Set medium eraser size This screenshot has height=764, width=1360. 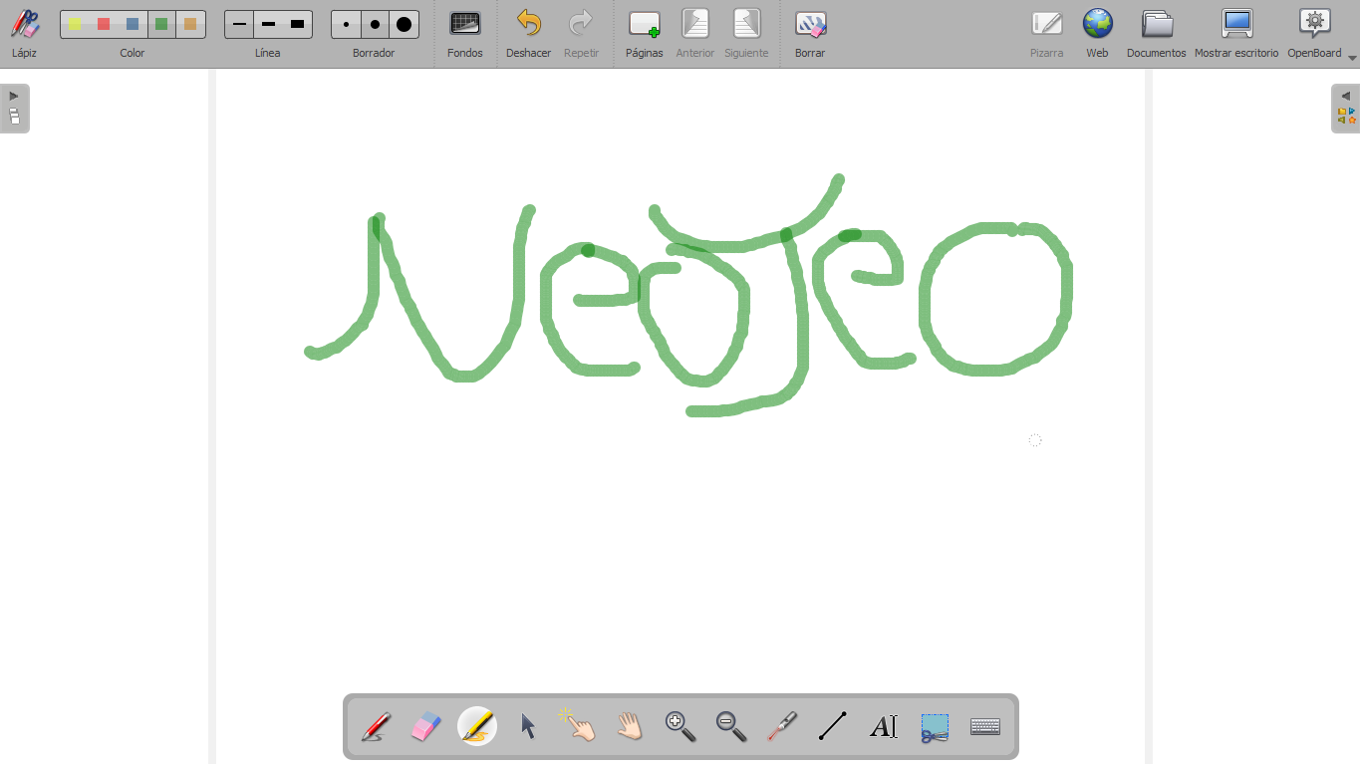point(375,24)
